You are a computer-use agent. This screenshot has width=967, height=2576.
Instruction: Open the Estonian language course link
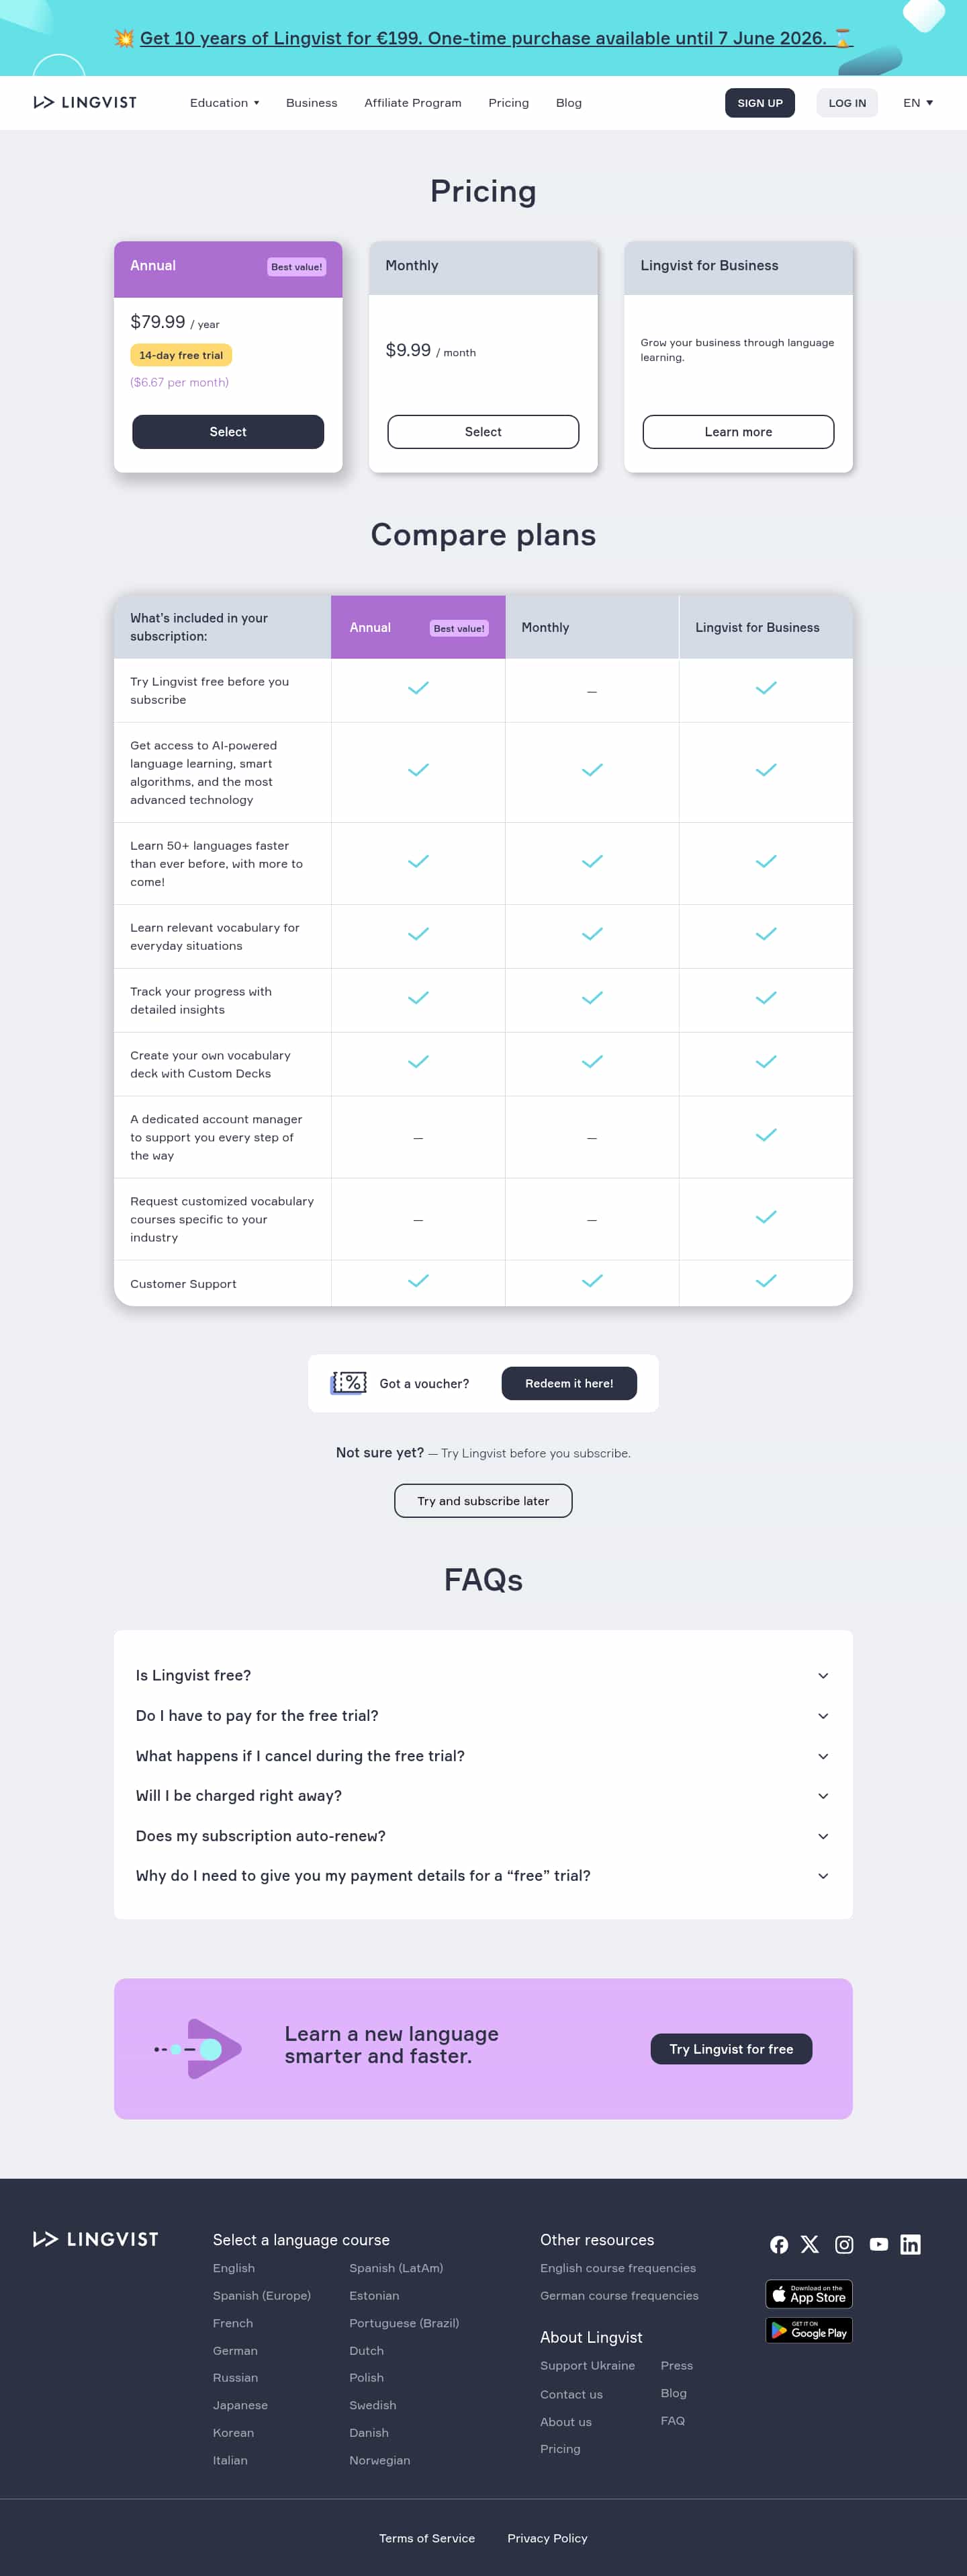pos(373,2296)
